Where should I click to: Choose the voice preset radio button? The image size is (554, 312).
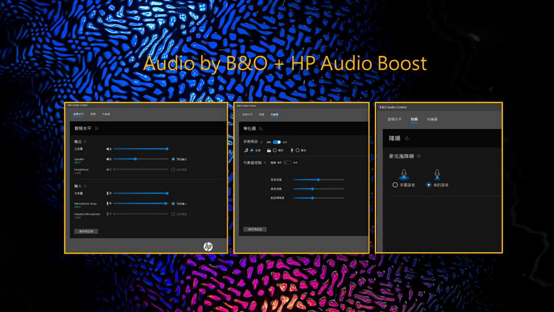(x=298, y=150)
